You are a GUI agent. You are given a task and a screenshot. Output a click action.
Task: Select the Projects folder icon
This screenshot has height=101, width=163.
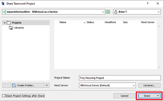coord(9,23)
